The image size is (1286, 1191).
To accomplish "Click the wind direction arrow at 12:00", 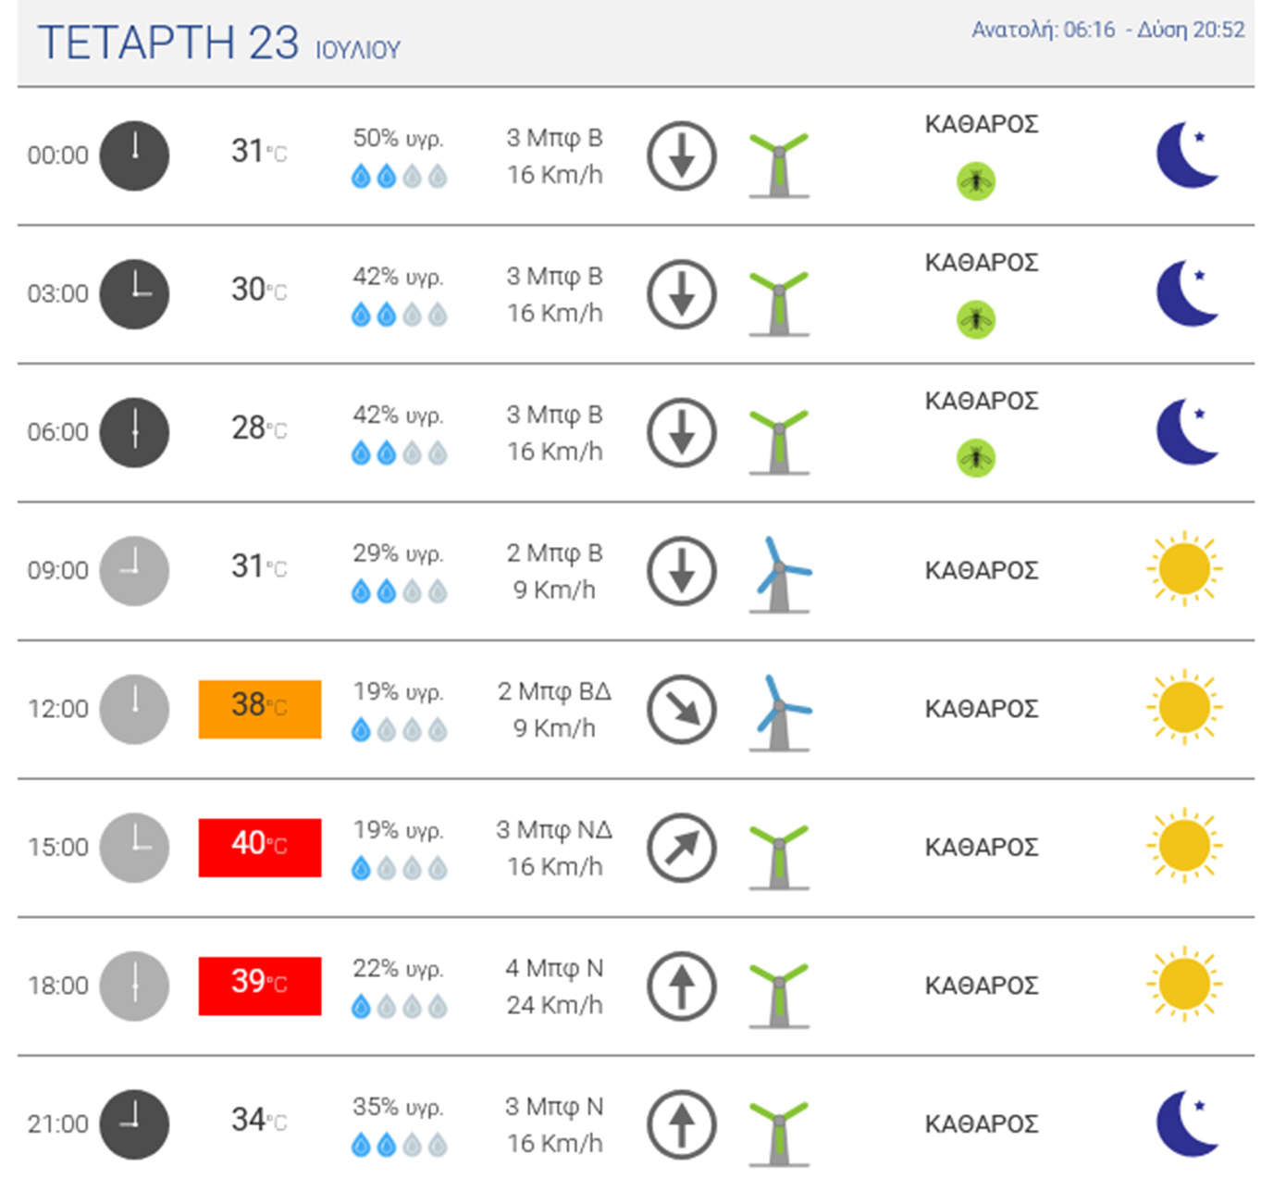I will click(x=682, y=710).
